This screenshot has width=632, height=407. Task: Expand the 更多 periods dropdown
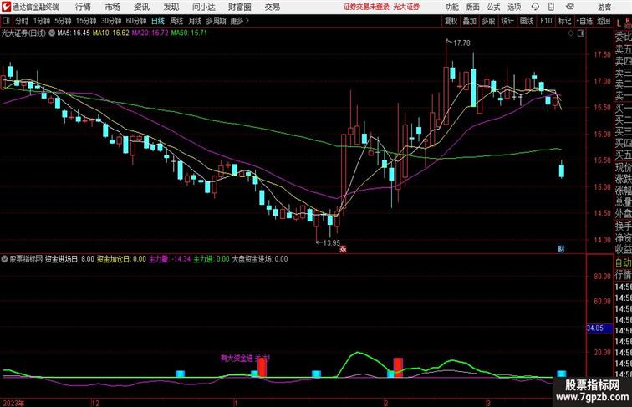pyautogui.click(x=240, y=21)
